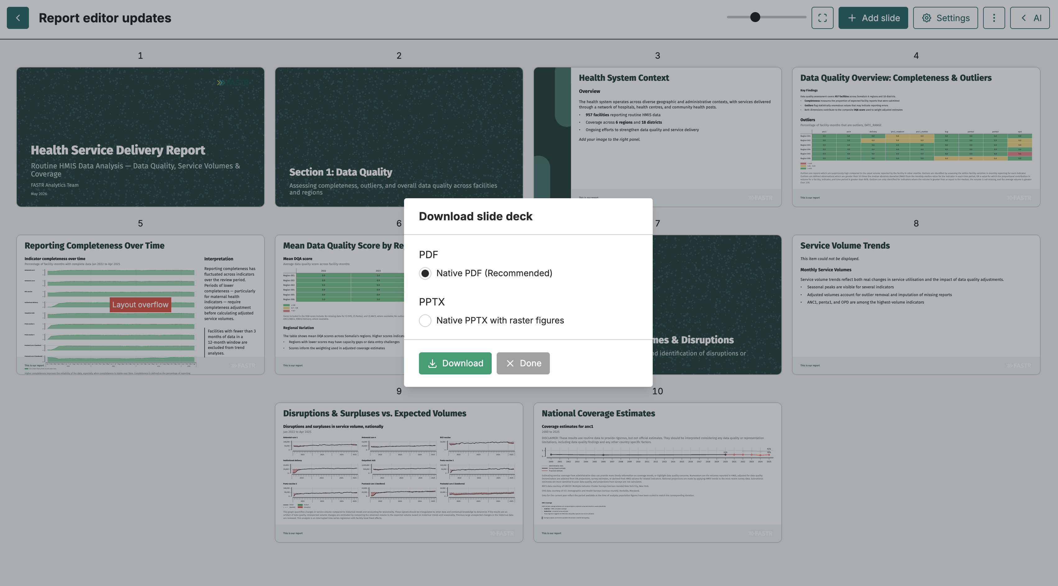The width and height of the screenshot is (1058, 586).
Task: Click the Download slide deck heading
Action: click(x=475, y=217)
